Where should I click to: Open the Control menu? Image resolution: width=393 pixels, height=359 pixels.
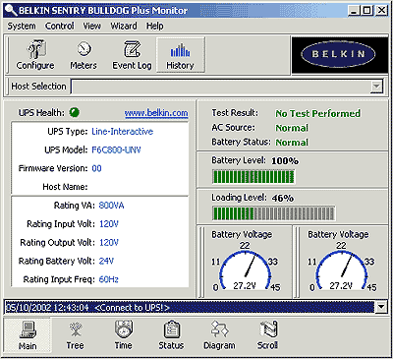tap(60, 26)
